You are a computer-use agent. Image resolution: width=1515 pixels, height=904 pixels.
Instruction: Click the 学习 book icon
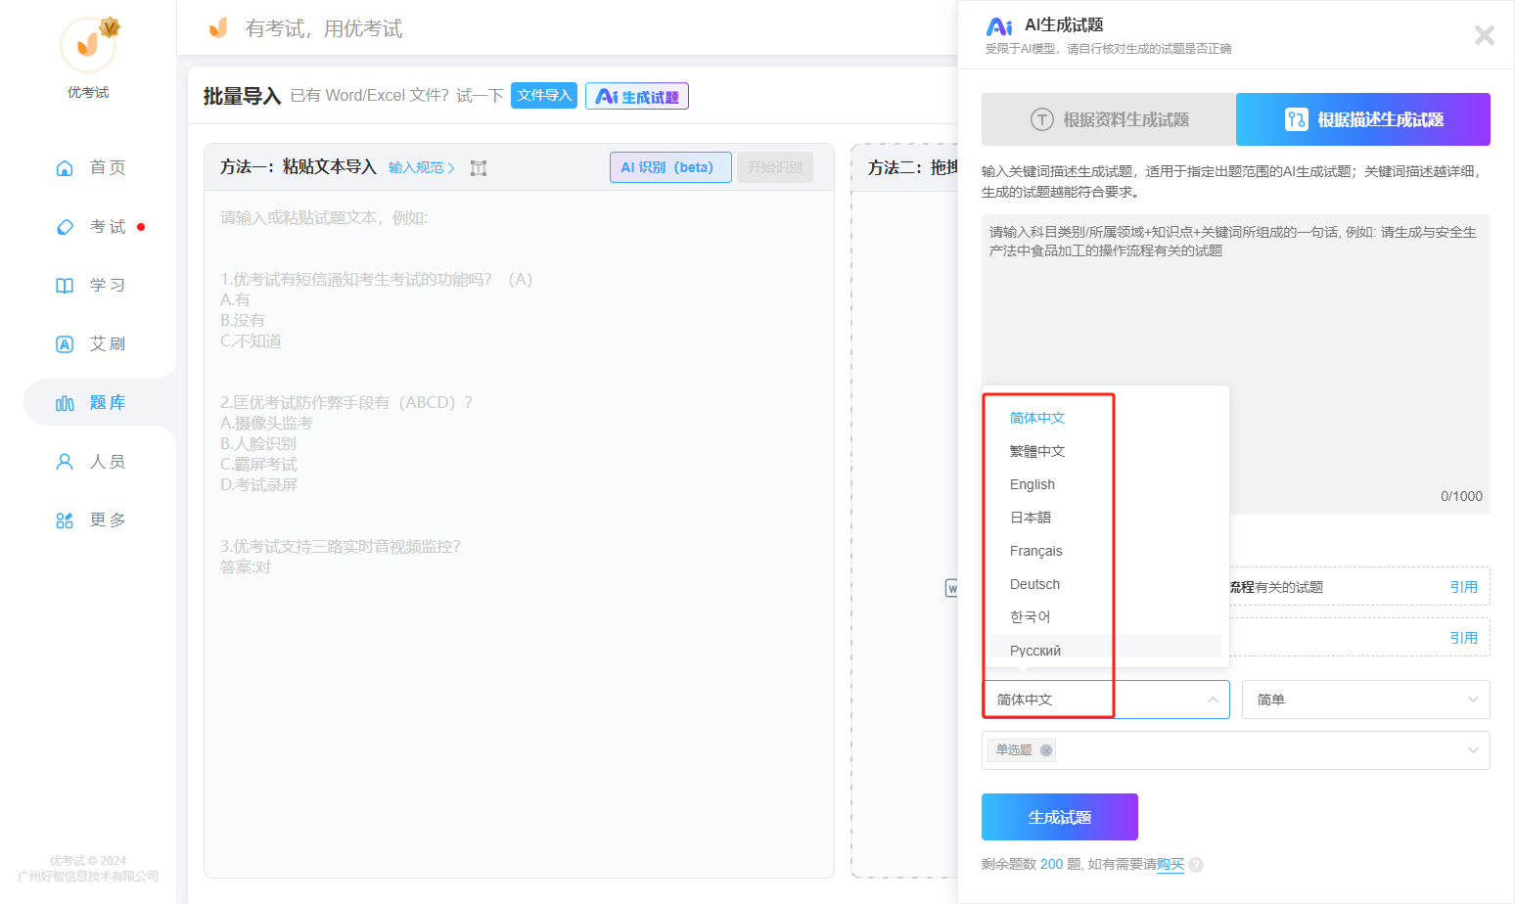pyautogui.click(x=65, y=286)
